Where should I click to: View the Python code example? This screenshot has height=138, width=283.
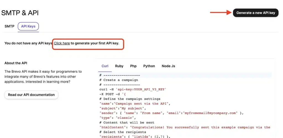tap(149, 66)
